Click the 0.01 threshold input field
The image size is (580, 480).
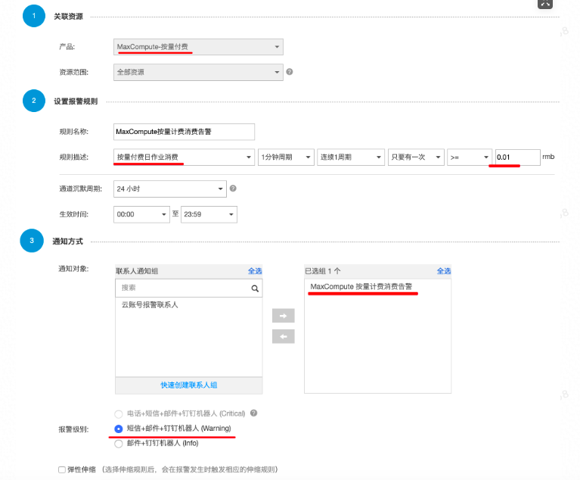[517, 157]
